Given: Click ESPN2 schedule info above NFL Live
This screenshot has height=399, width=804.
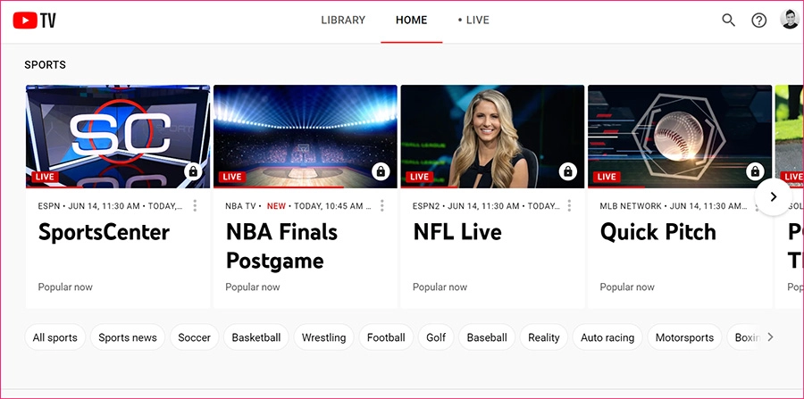Looking at the screenshot, I should tap(486, 206).
